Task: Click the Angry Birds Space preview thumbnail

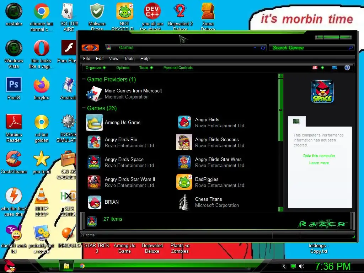Action: pyautogui.click(x=322, y=91)
